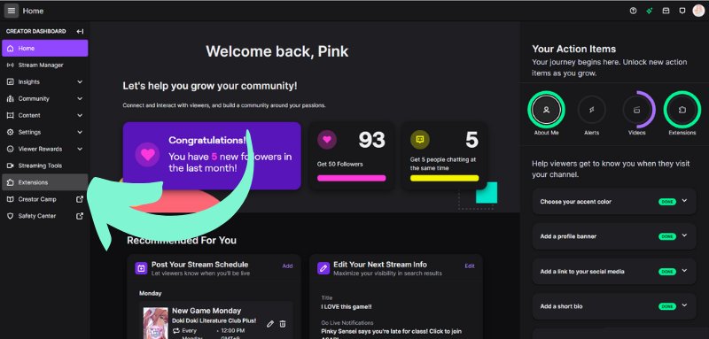Click the 'Your Action Items' heading
Image resolution: width=709 pixels, height=339 pixels.
coord(573,49)
